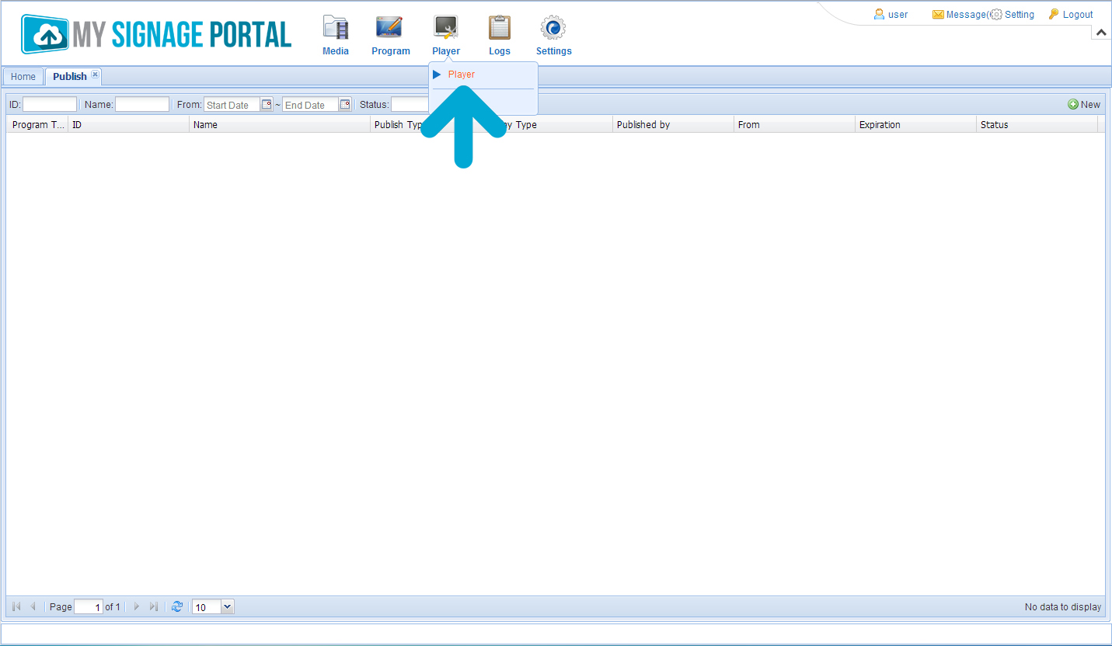Click the Status filter box
Viewport: 1112px width, 646px height.
tap(410, 105)
